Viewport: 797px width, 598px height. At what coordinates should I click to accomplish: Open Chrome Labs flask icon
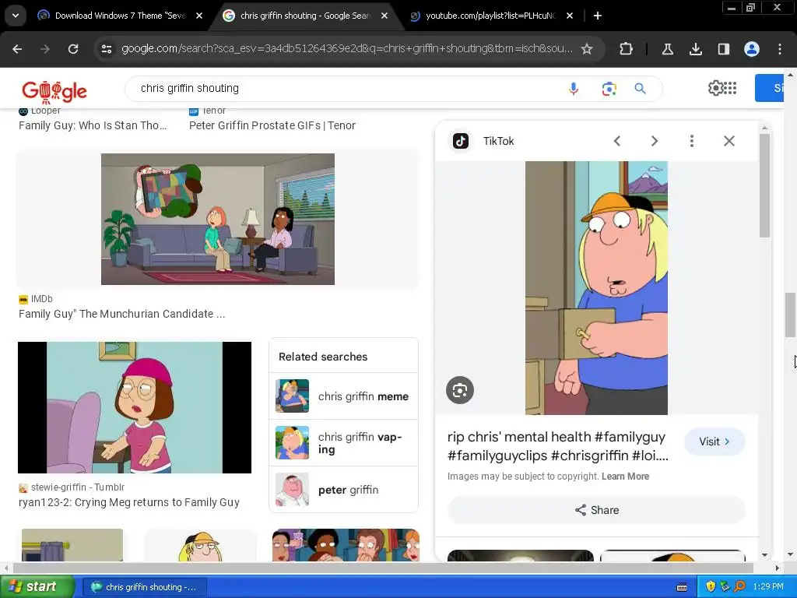[667, 49]
